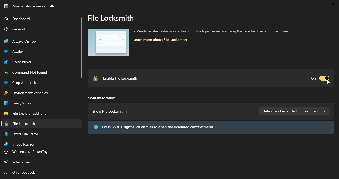This screenshot has height=179, width=339.
Task: Click the Shell integration heading
Action: 102,98
